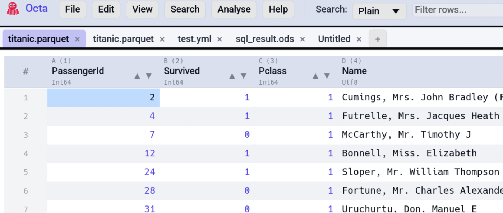Select PassengerId cell with value 28
Viewport: 503px width, 213px height.
[103, 191]
